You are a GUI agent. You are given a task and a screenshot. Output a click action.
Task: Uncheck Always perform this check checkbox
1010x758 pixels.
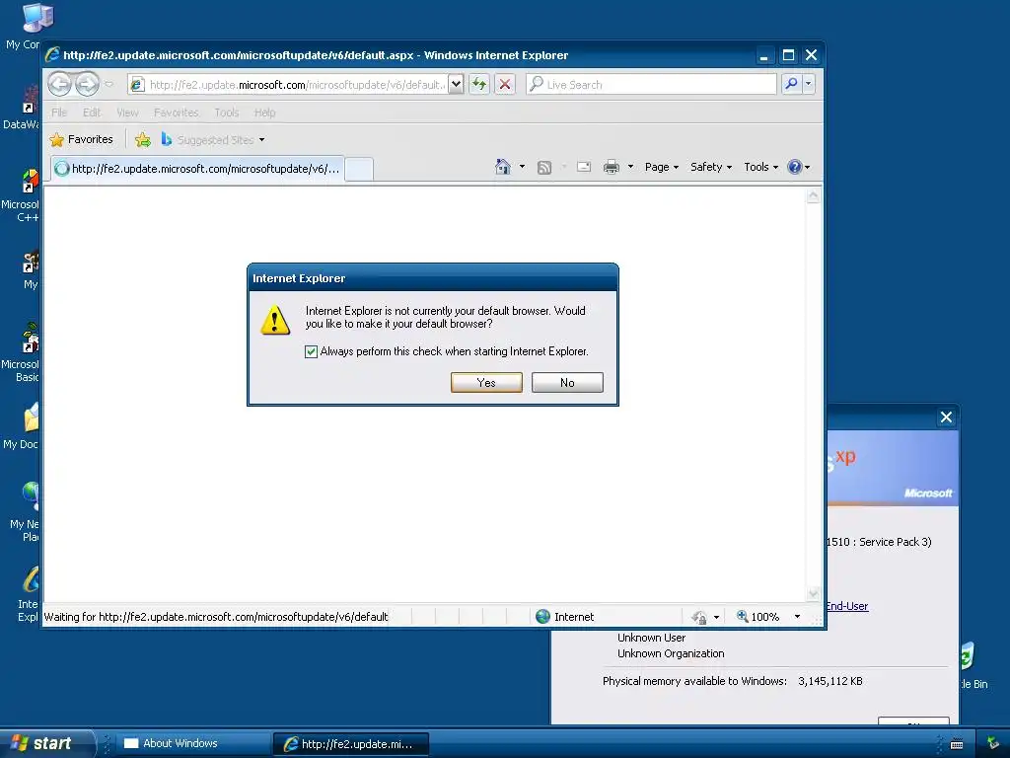[x=311, y=351]
